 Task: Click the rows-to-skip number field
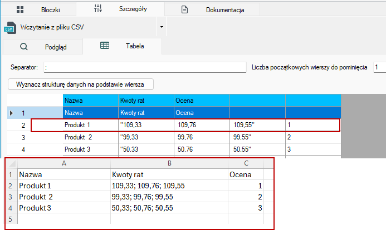[379, 67]
